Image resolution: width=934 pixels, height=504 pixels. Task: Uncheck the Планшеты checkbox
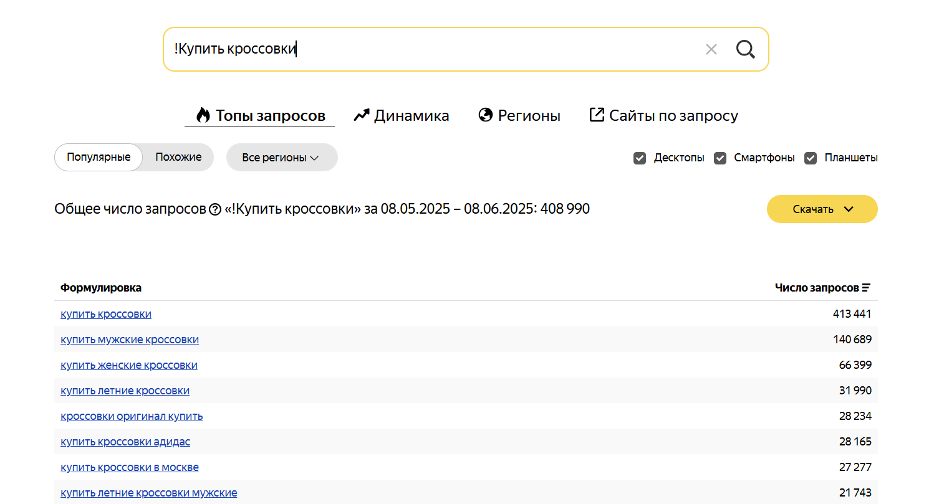point(810,158)
